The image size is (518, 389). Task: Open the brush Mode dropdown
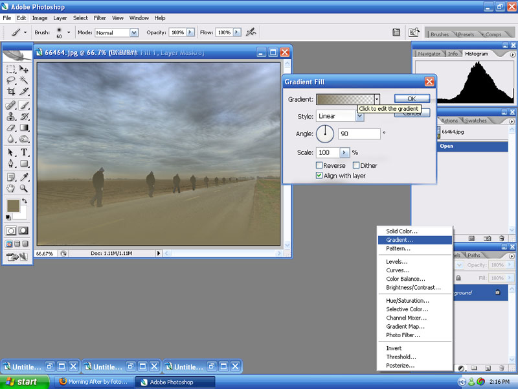point(133,32)
